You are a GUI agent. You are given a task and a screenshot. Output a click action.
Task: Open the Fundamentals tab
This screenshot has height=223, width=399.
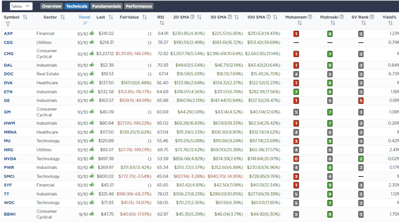pos(106,6)
